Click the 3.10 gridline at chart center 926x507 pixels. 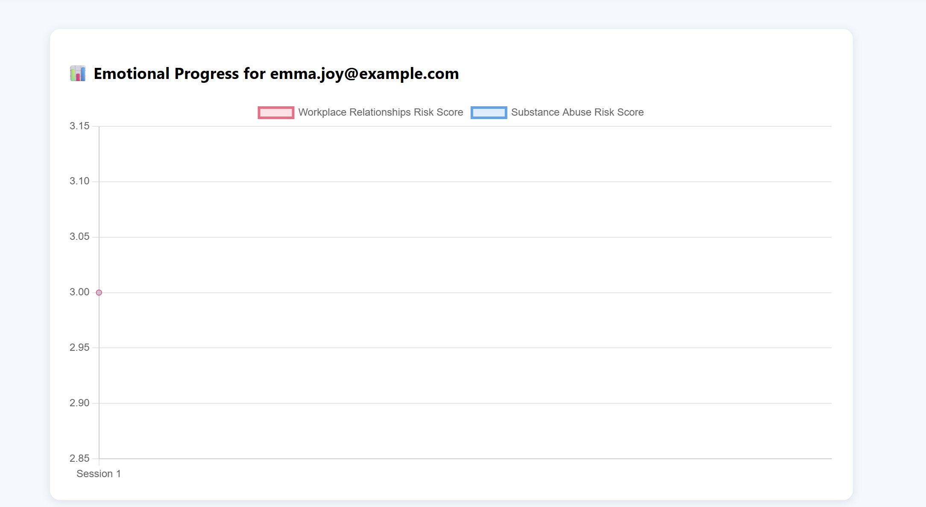(465, 182)
